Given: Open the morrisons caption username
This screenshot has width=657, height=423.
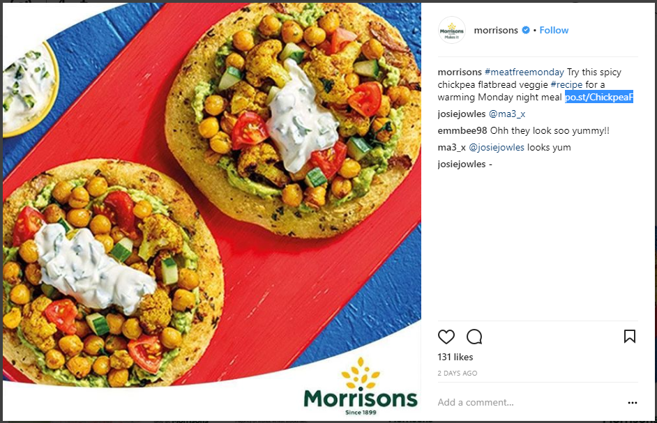Looking at the screenshot, I should [x=460, y=72].
